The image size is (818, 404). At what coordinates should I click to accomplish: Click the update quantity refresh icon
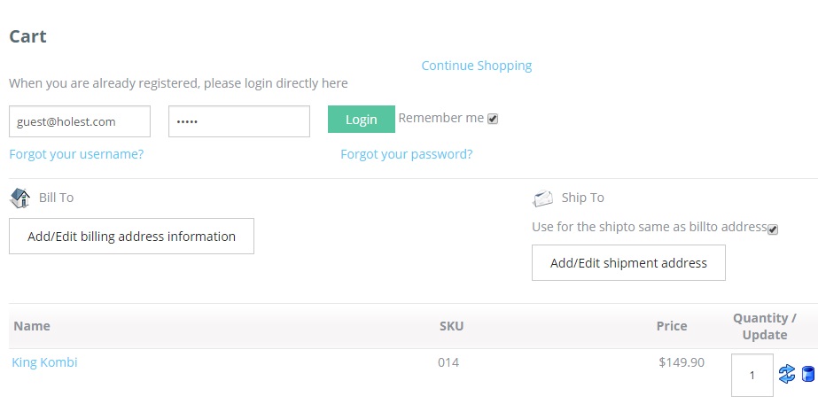(x=787, y=374)
